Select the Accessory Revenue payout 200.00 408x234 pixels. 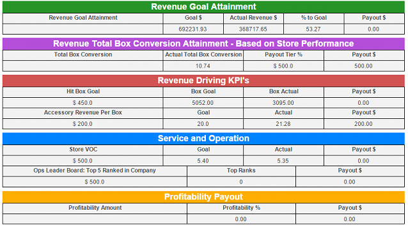pyautogui.click(x=364, y=124)
